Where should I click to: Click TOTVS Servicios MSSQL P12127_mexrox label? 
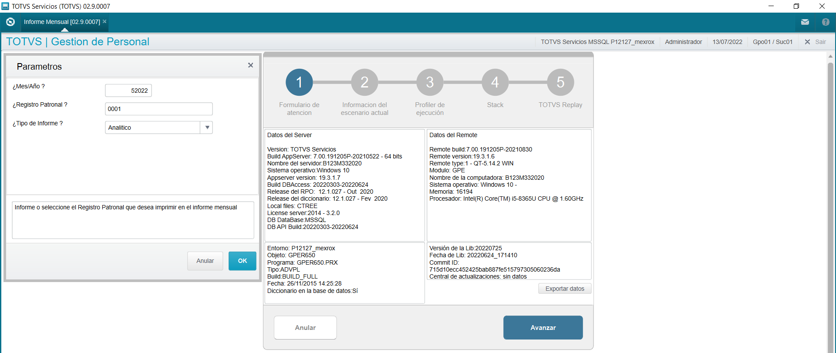click(597, 42)
